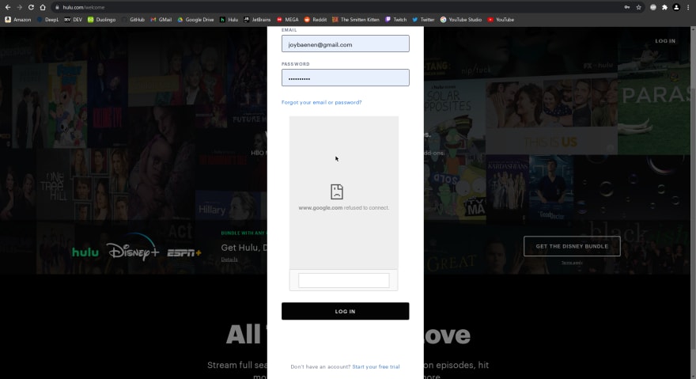Open The Smitten Kitten bookmark

click(x=356, y=20)
